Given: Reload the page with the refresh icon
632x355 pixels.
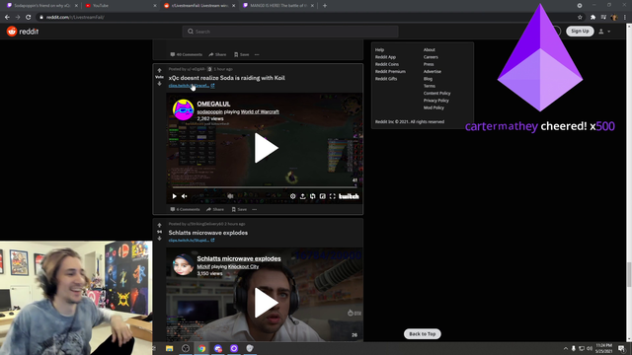Looking at the screenshot, I should pos(29,18).
